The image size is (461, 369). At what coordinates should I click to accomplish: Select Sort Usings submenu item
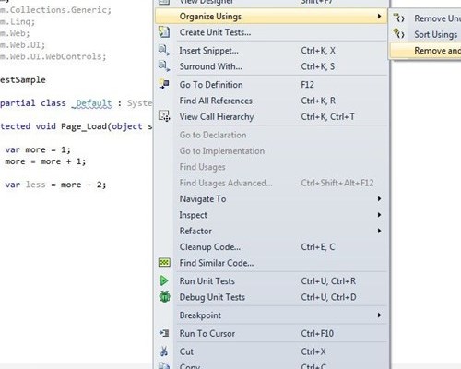(426, 34)
